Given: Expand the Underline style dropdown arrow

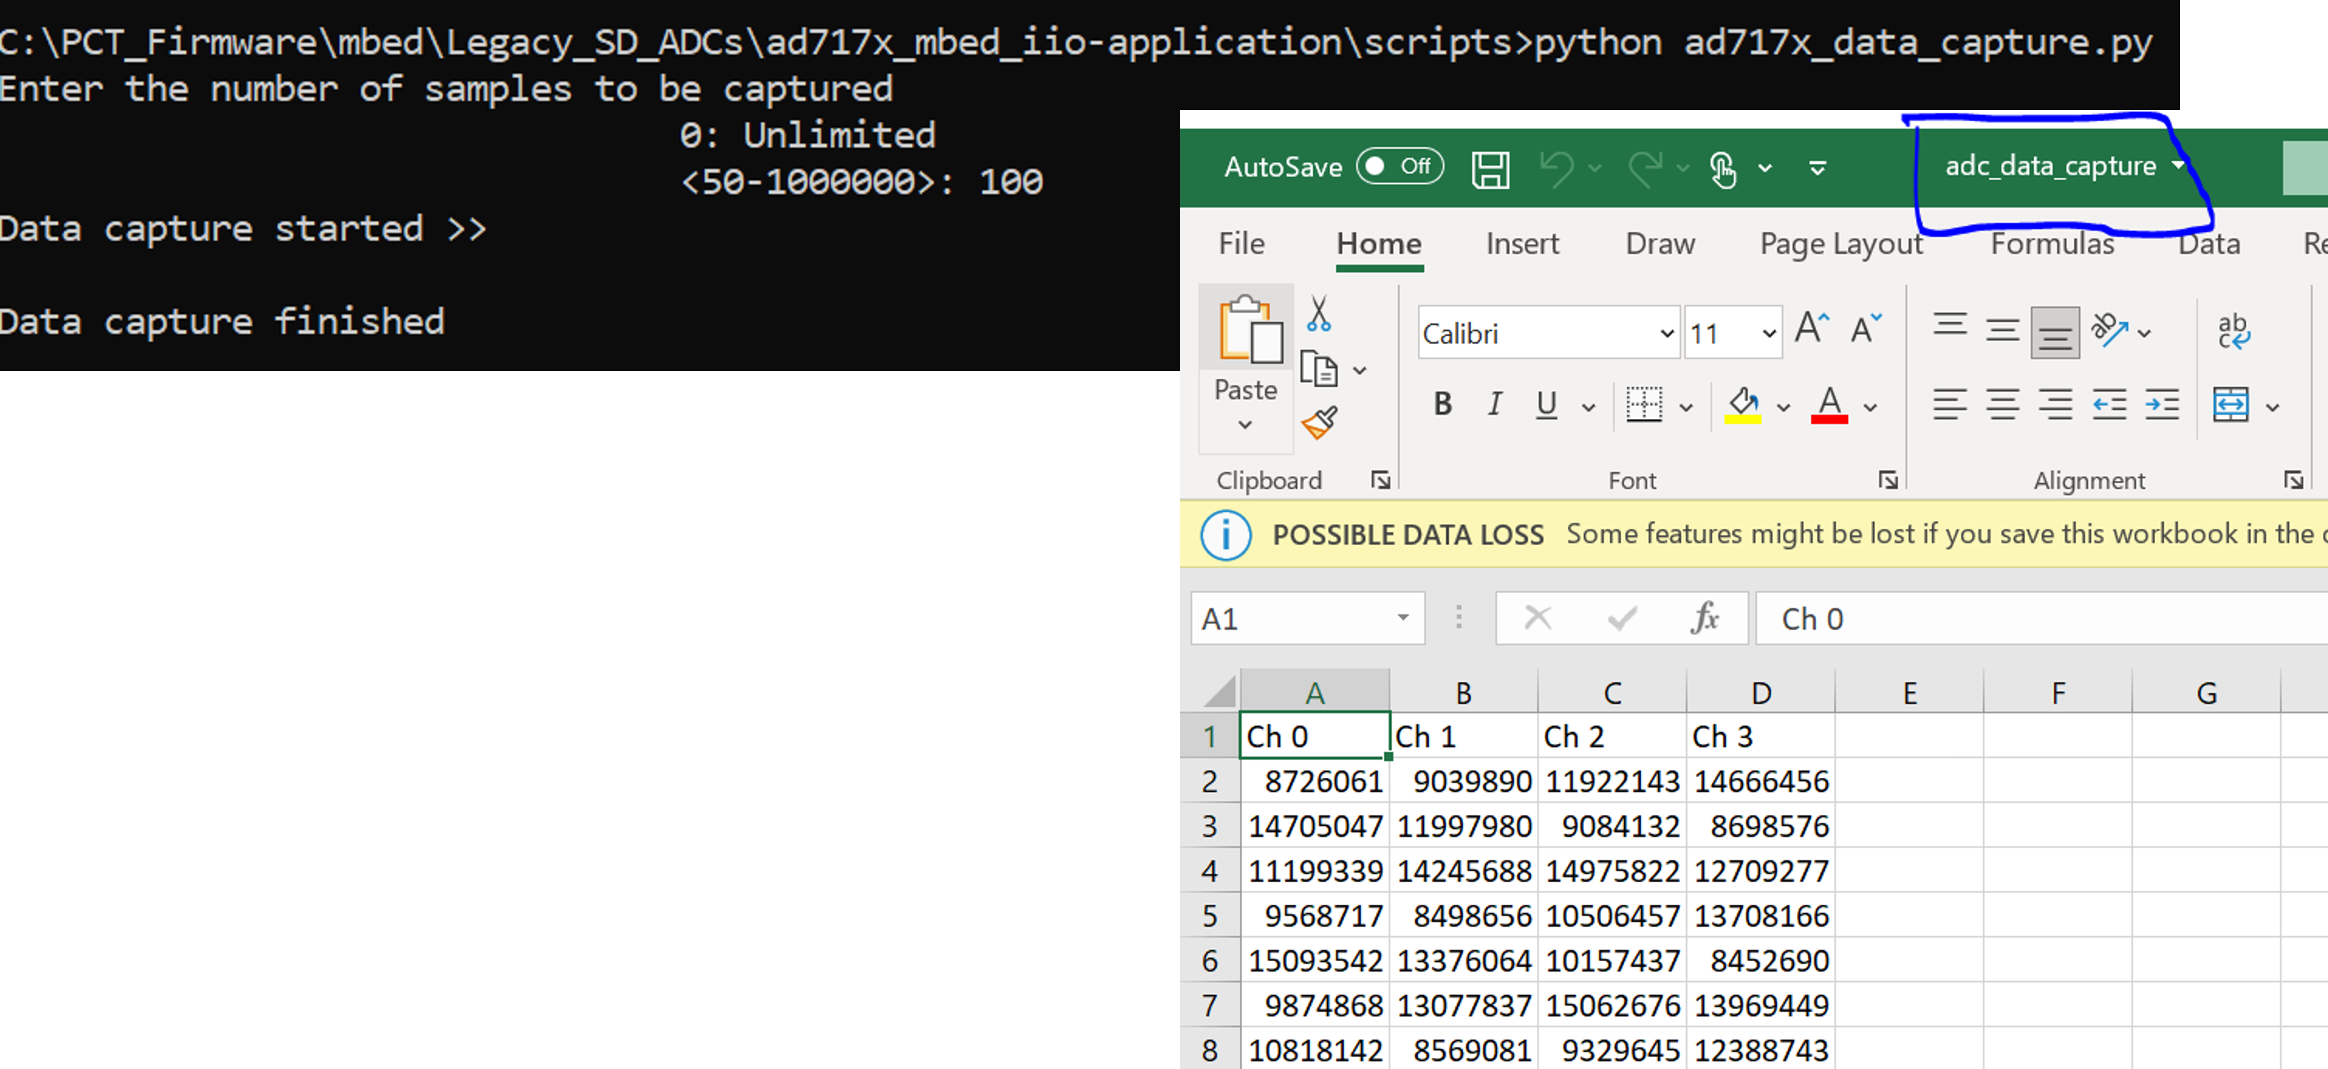Looking at the screenshot, I should [1588, 407].
